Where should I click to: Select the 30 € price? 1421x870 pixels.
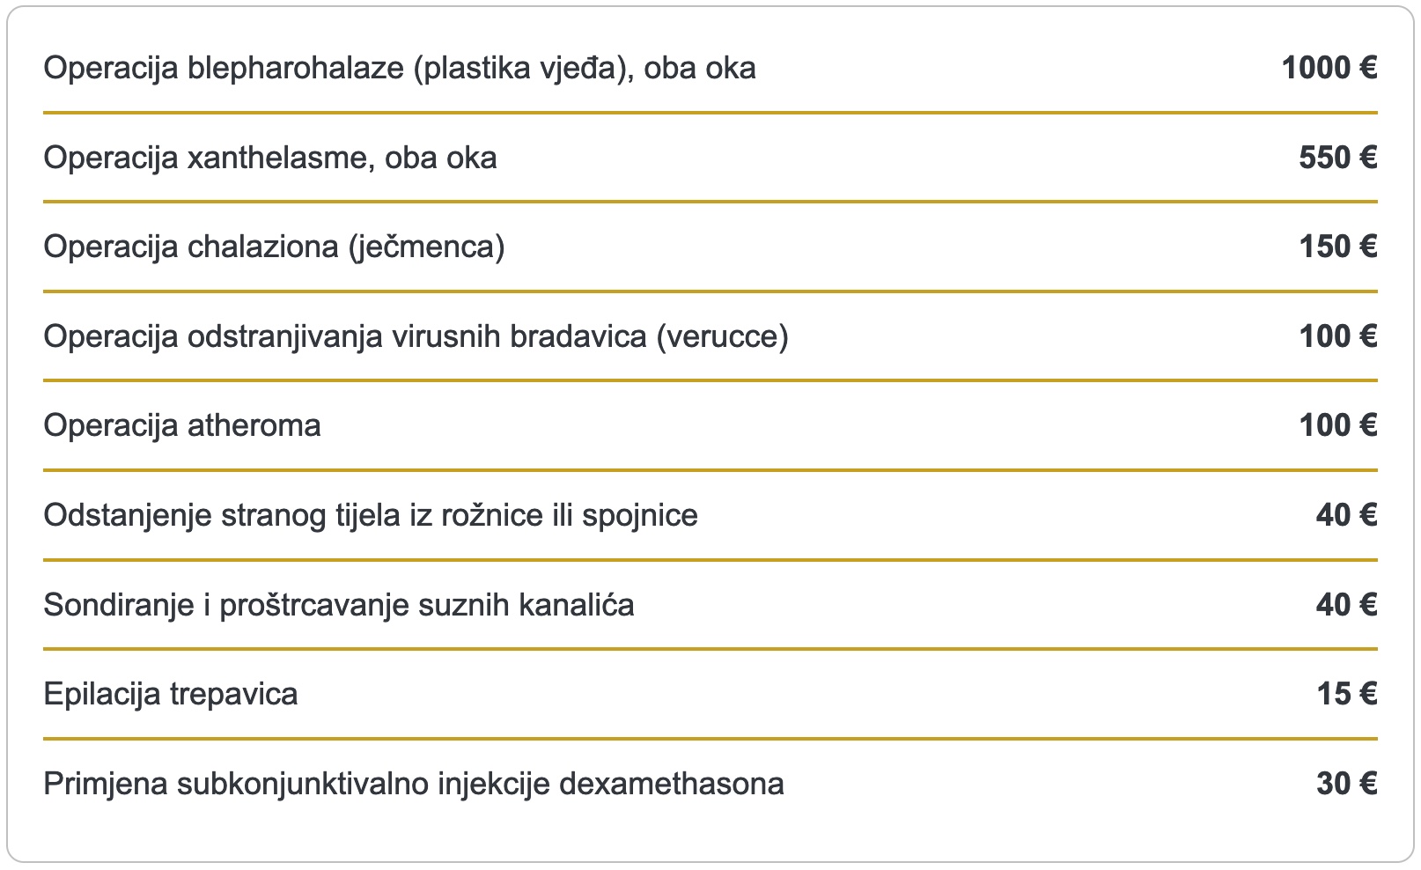(x=1346, y=784)
